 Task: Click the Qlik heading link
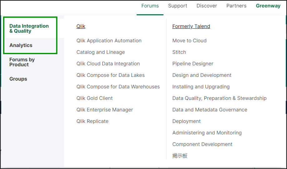coord(81,26)
